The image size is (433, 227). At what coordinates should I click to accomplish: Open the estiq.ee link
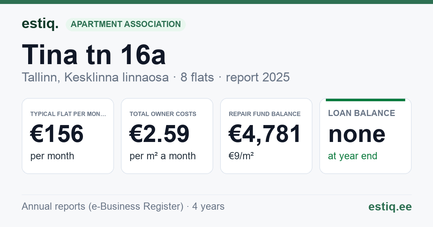point(390,206)
